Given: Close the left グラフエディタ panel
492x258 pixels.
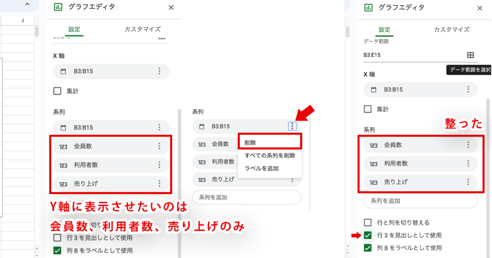Looking at the screenshot, I should click(x=171, y=7).
